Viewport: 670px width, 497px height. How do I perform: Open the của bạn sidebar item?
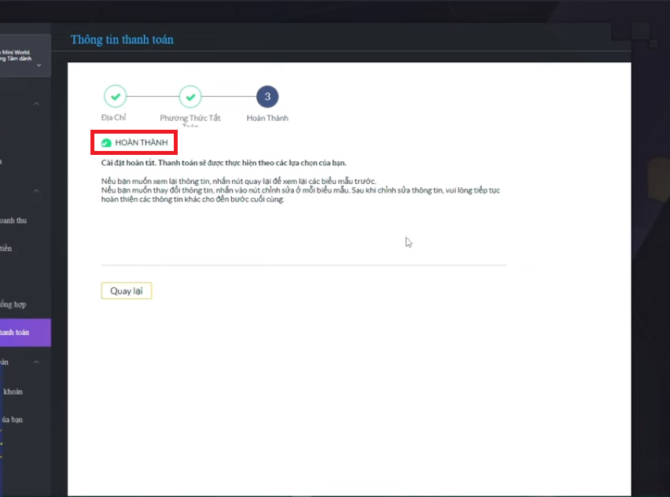[x=12, y=419]
